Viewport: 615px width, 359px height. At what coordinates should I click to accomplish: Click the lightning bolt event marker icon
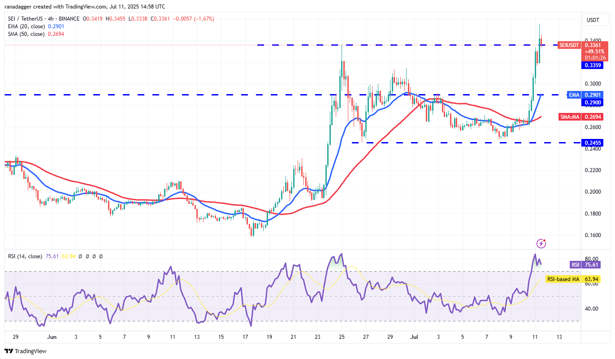(x=541, y=243)
